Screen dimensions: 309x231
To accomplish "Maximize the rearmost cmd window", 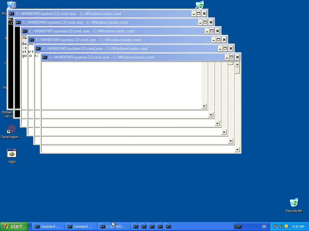I will [x=199, y=14].
